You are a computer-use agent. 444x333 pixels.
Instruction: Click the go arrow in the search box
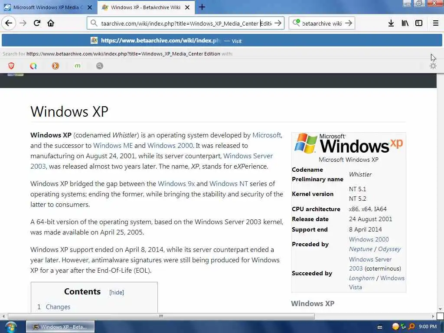tap(349, 23)
